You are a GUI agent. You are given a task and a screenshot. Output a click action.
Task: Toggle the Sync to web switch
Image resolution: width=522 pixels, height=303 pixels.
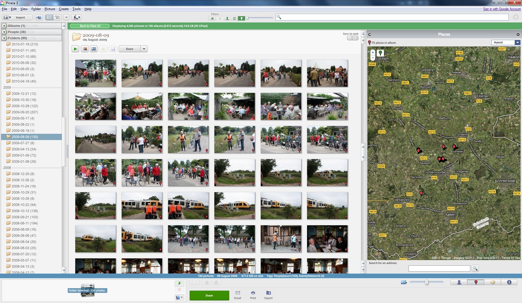(353, 38)
